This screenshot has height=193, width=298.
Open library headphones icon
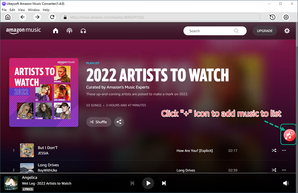tap(83, 31)
